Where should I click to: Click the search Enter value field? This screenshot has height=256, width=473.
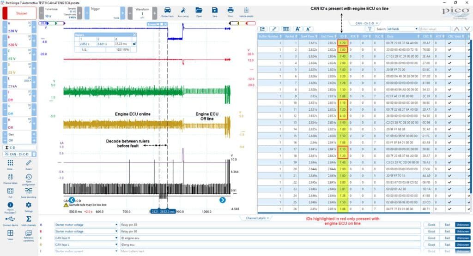click(x=435, y=29)
